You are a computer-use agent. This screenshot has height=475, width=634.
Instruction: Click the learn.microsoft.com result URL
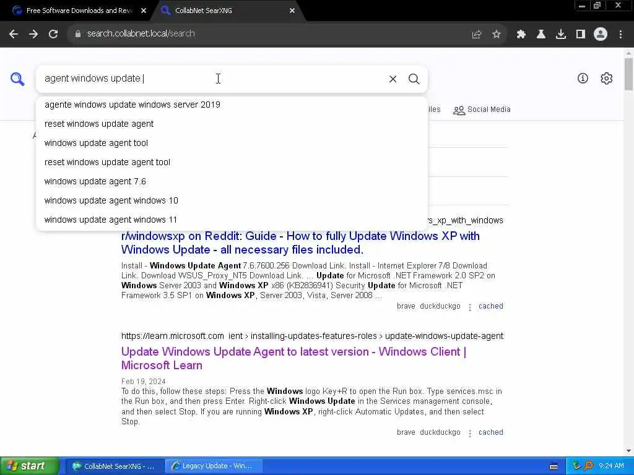point(312,336)
